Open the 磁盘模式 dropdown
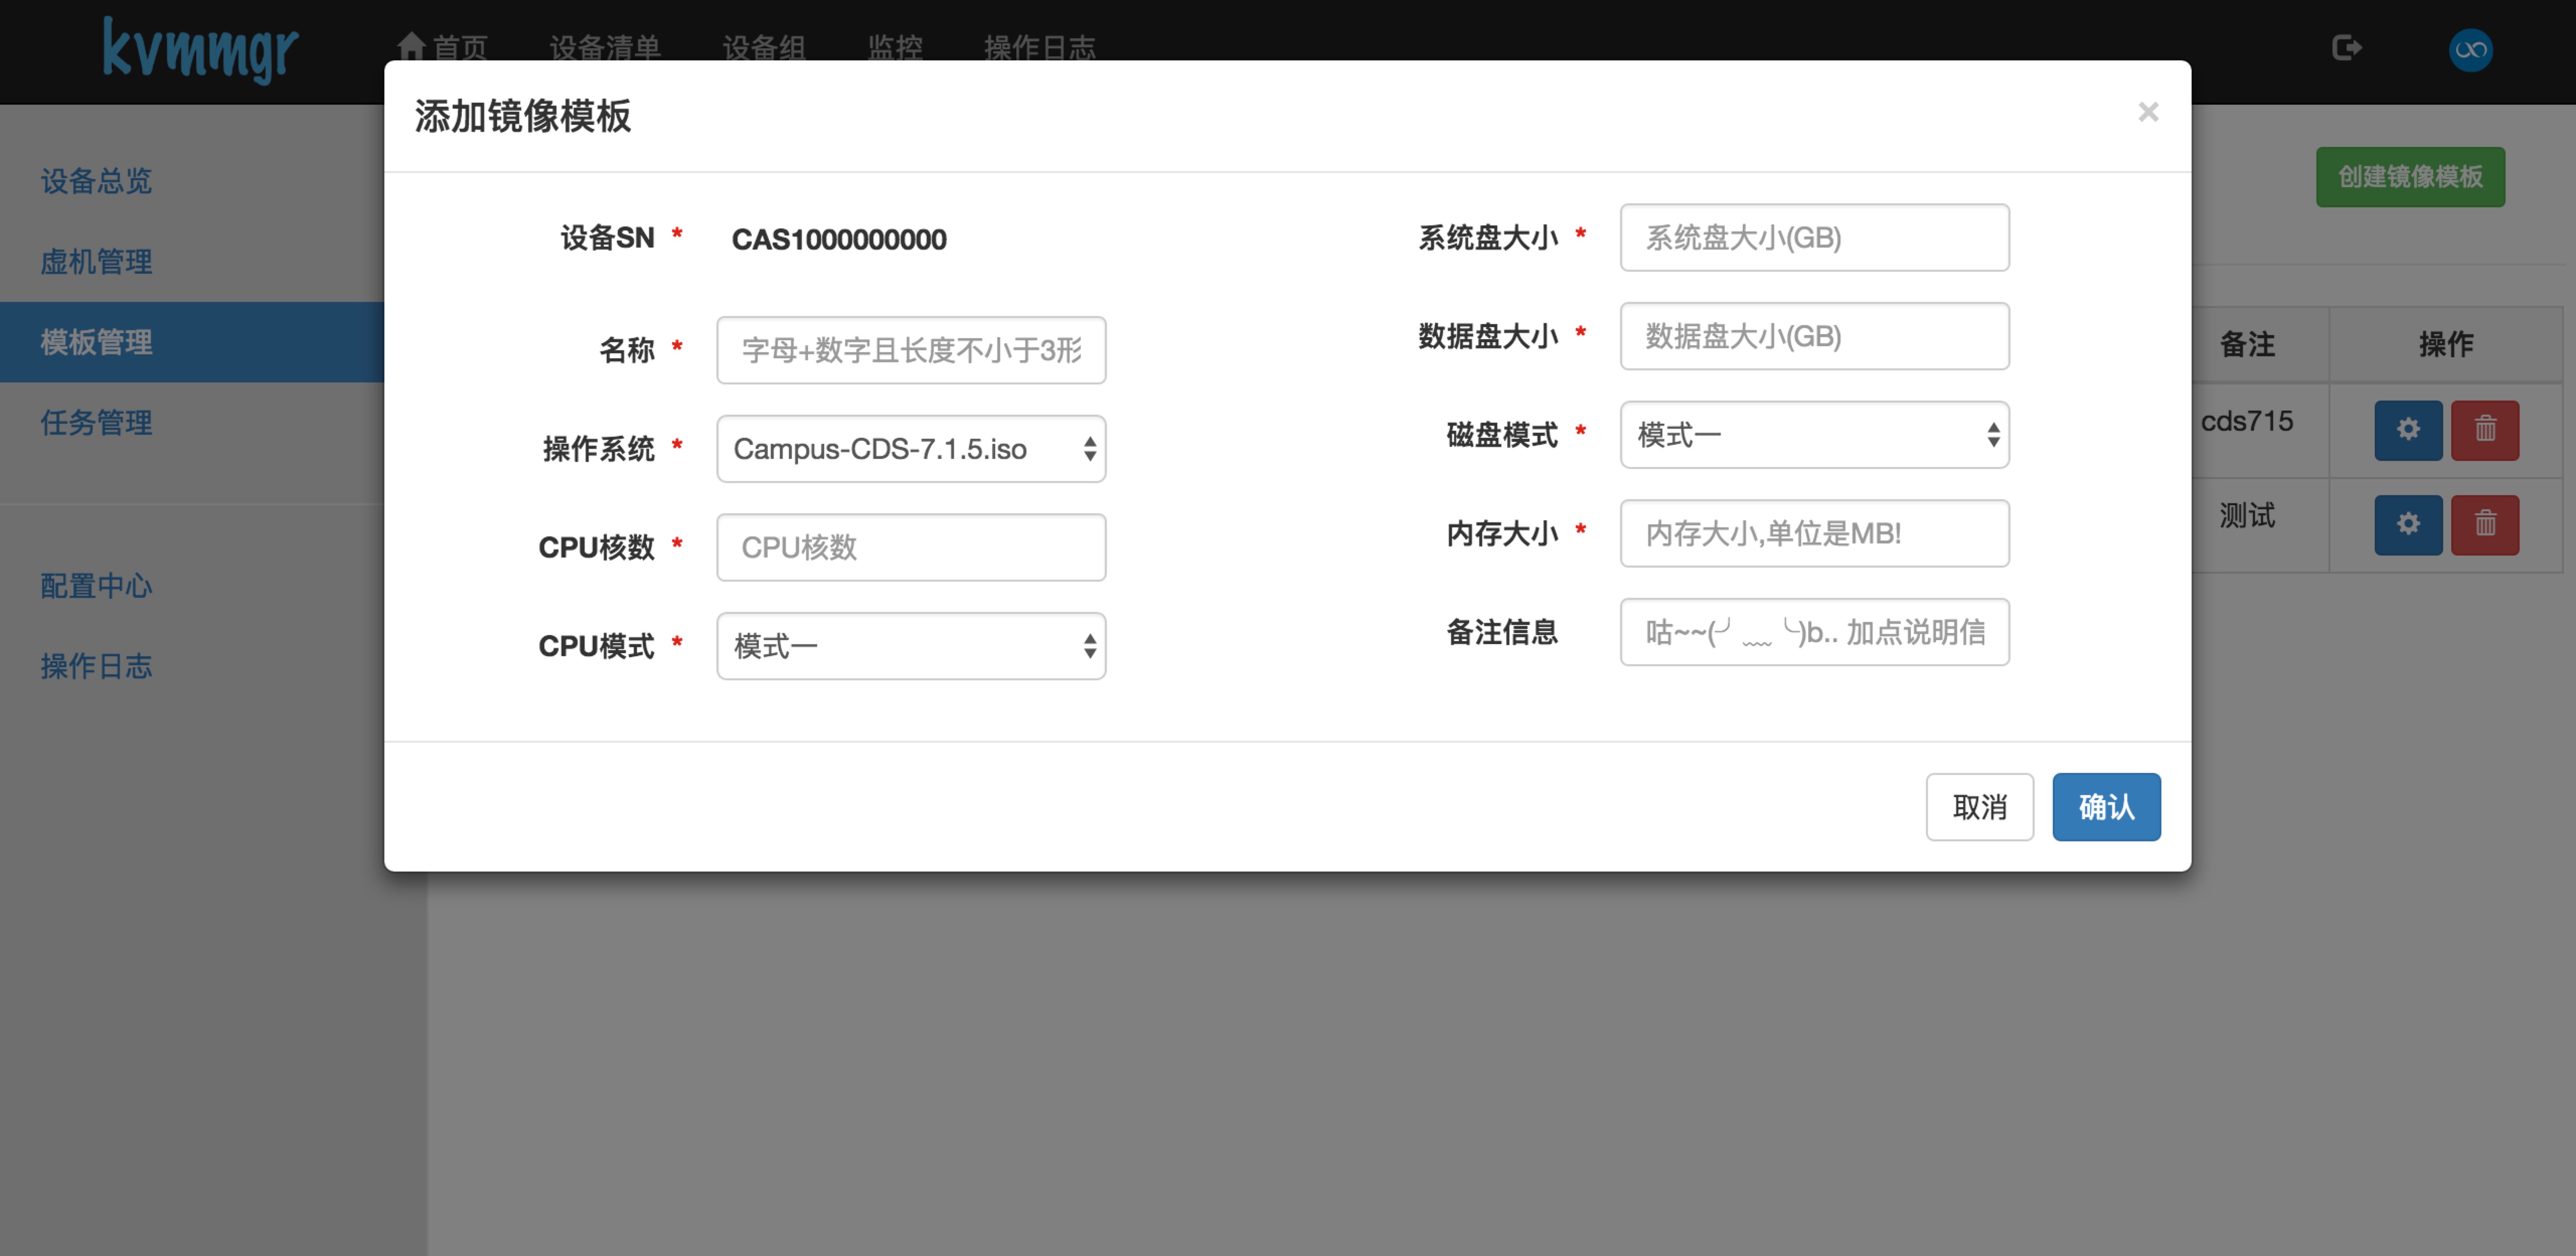 tap(1813, 435)
